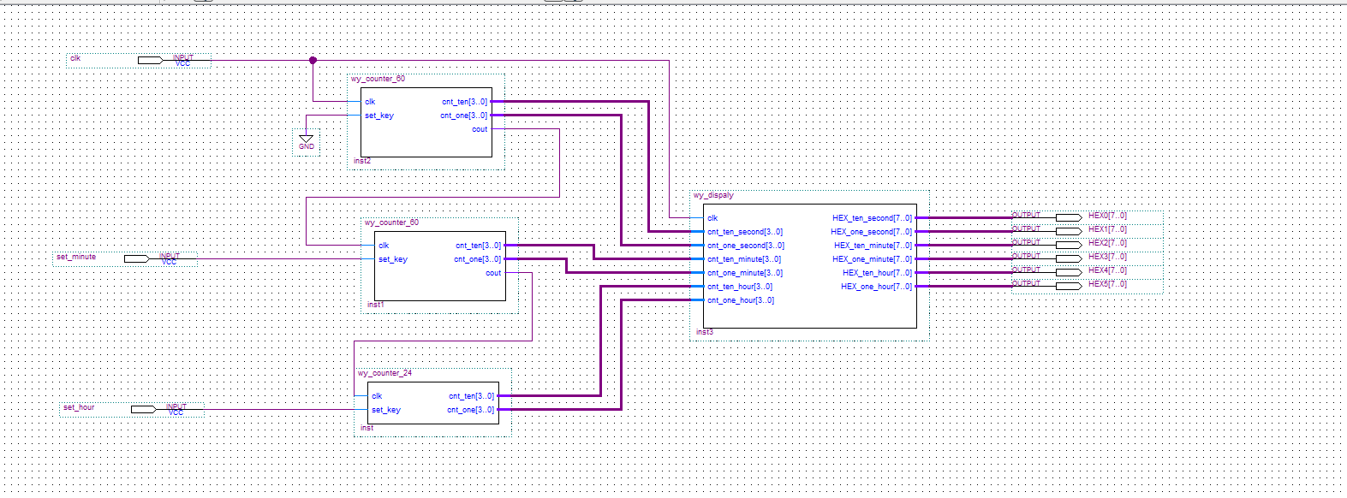
Task: Click the junction dot on the clk wire
Action: pos(313,60)
